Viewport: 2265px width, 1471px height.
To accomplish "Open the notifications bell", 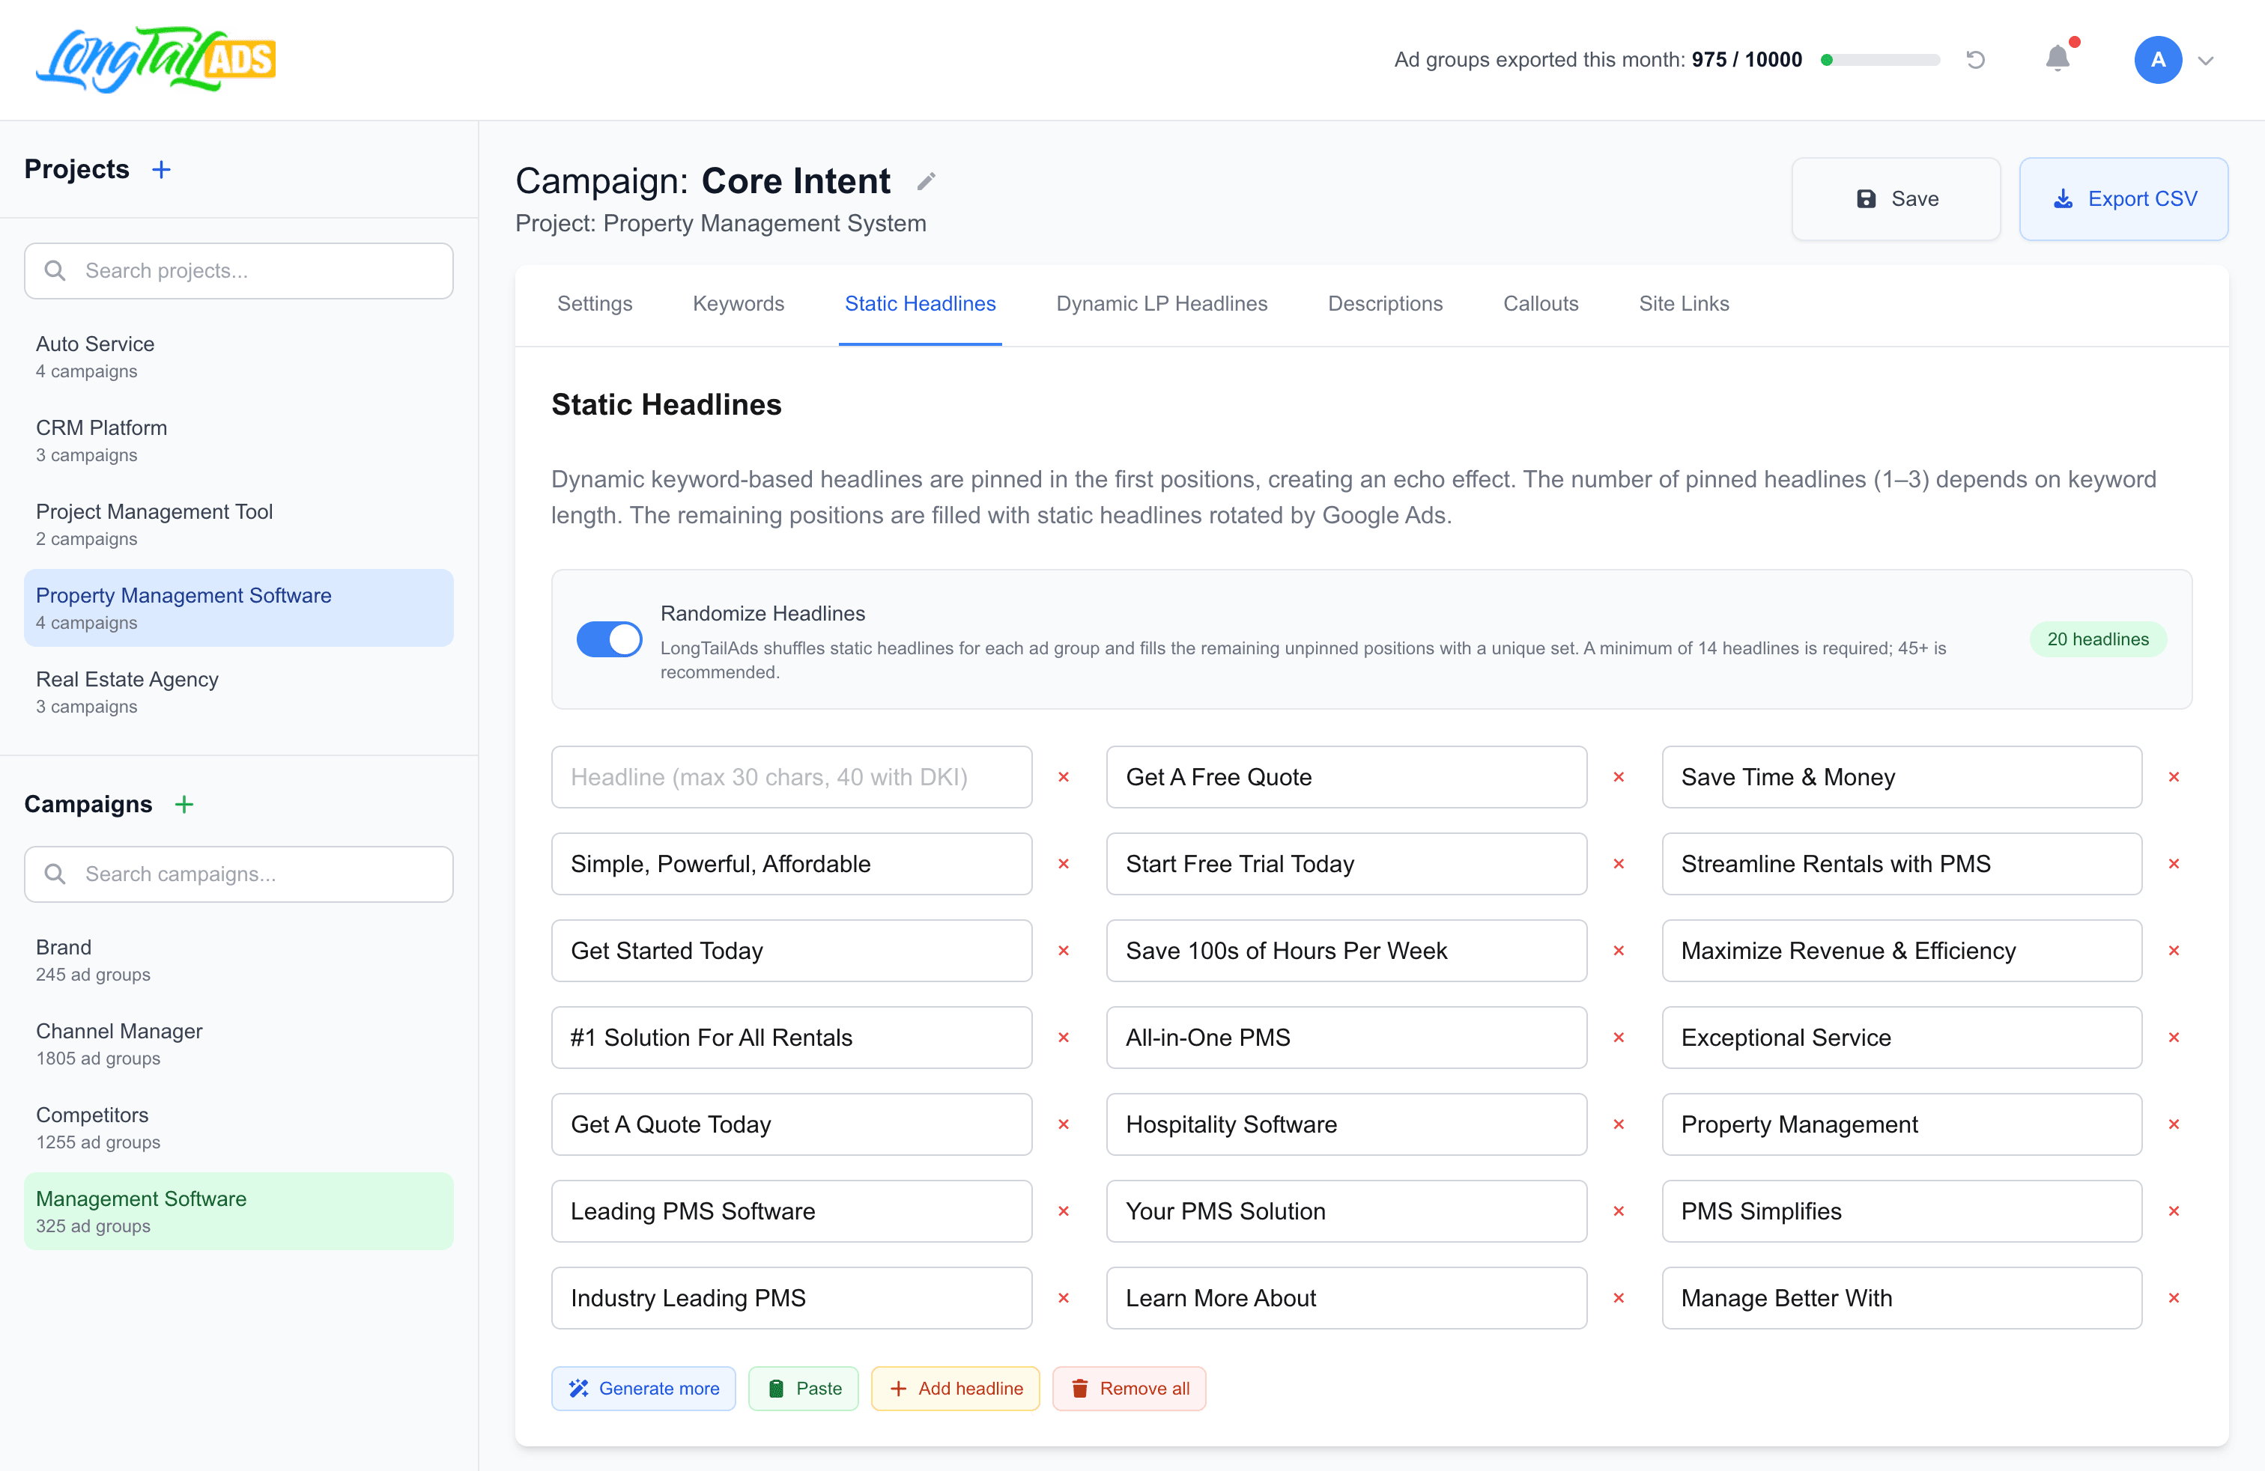I will (2058, 59).
